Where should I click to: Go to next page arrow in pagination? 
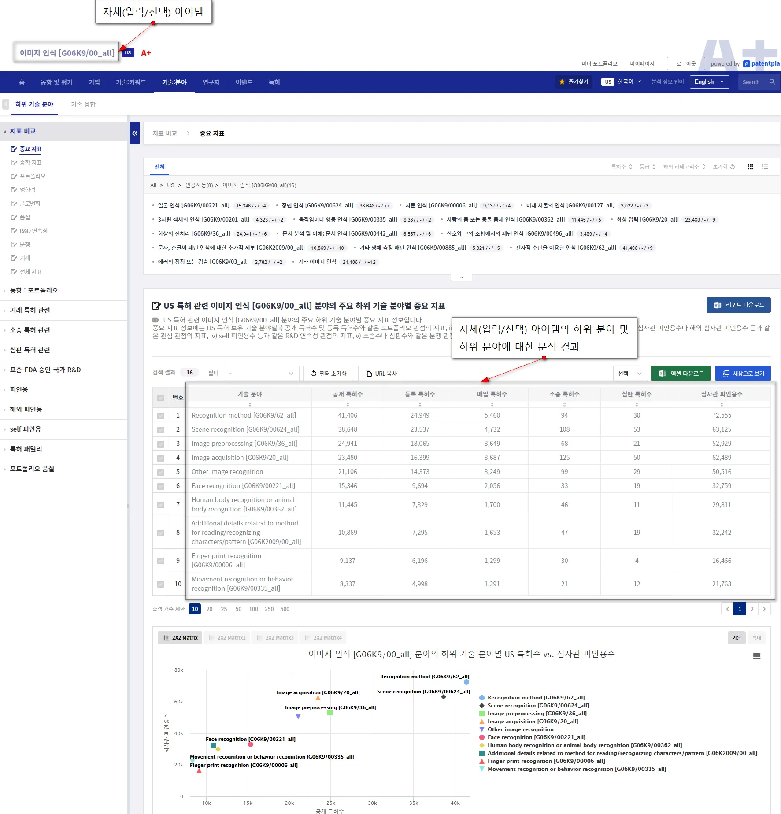click(764, 609)
